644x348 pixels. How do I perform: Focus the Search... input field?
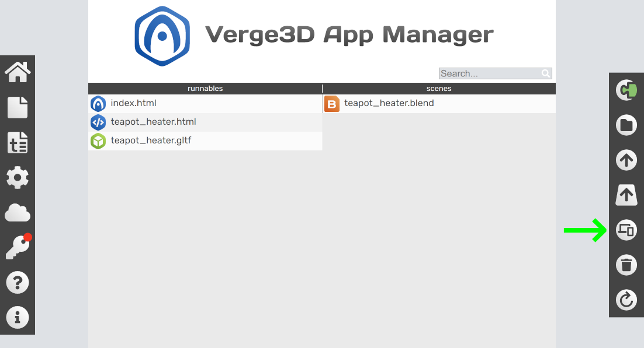pyautogui.click(x=496, y=73)
